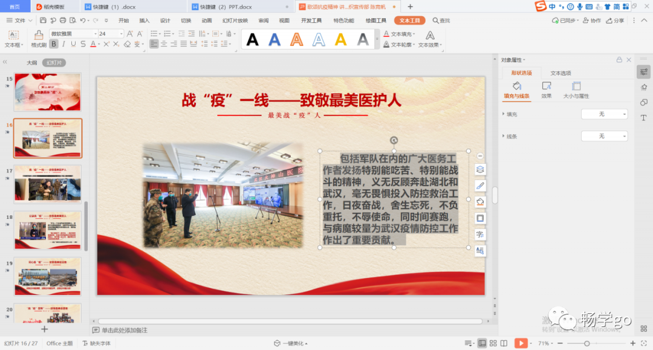Click the shape fill floating icon beside text box
This screenshot has width=653, height=350.
[480, 202]
